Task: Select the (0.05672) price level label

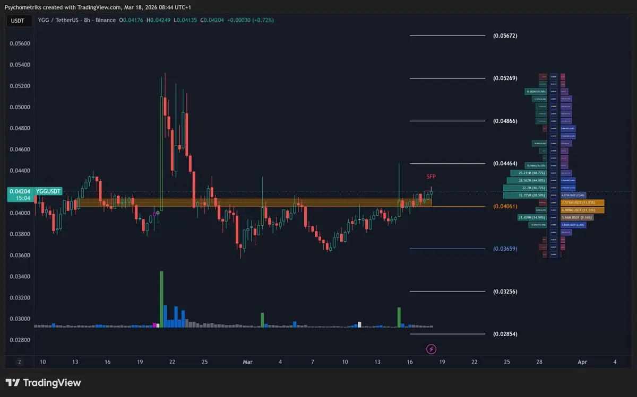Action: 505,36
